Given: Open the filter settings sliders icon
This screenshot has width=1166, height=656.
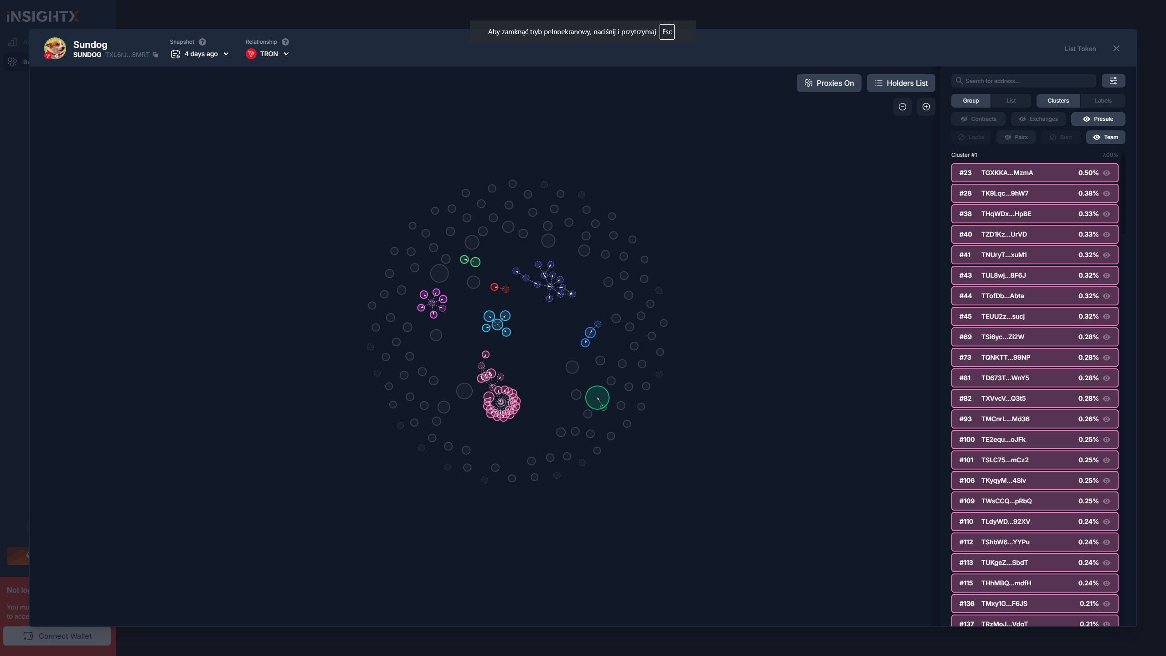Looking at the screenshot, I should pyautogui.click(x=1113, y=81).
